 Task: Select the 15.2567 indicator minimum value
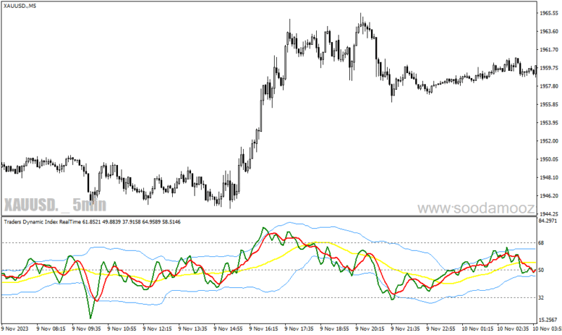click(549, 320)
